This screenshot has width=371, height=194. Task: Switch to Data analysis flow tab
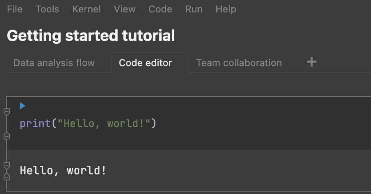pos(54,63)
